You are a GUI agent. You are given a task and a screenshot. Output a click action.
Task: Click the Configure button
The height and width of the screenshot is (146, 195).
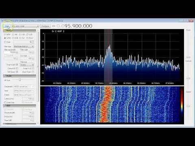point(45,26)
